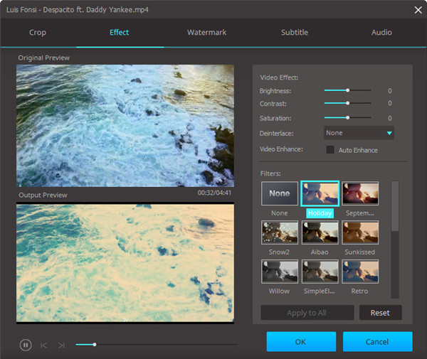The image size is (427, 359).
Task: Select the Sunkissed filter
Action: click(360, 232)
